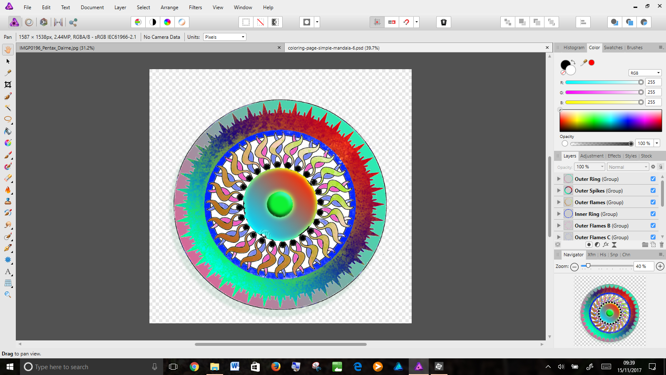Open layer effects fx button
The image size is (666, 375).
pyautogui.click(x=606, y=245)
